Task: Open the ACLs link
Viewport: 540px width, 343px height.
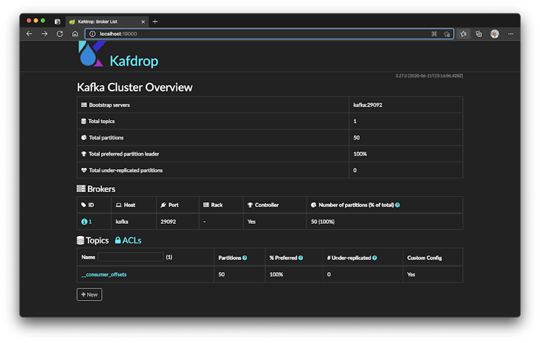Action: click(128, 241)
